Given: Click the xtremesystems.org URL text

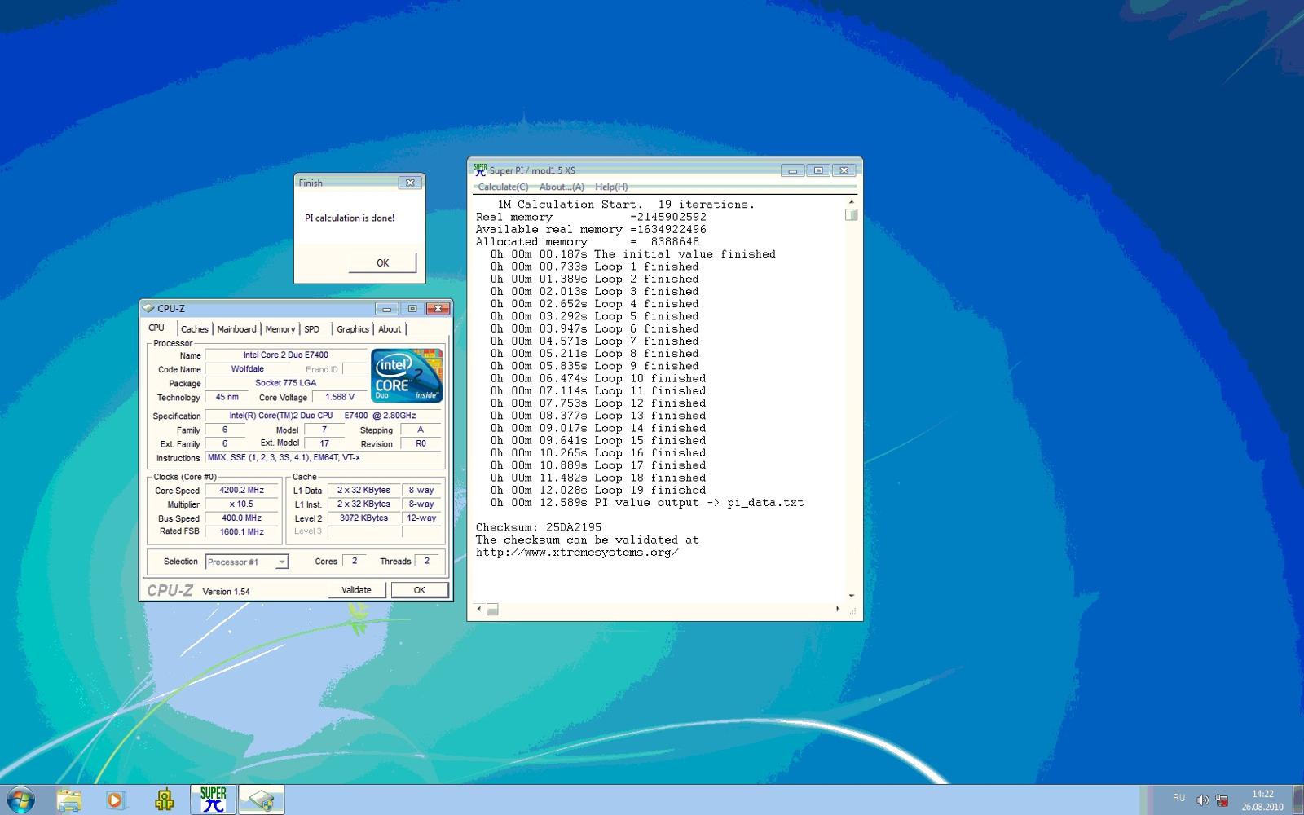Looking at the screenshot, I should coord(577,553).
